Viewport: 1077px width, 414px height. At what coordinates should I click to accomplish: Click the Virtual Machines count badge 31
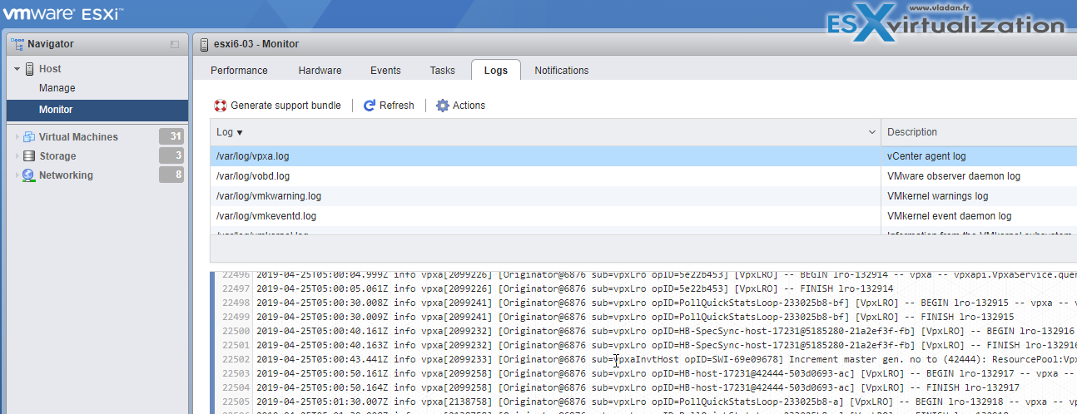click(171, 137)
